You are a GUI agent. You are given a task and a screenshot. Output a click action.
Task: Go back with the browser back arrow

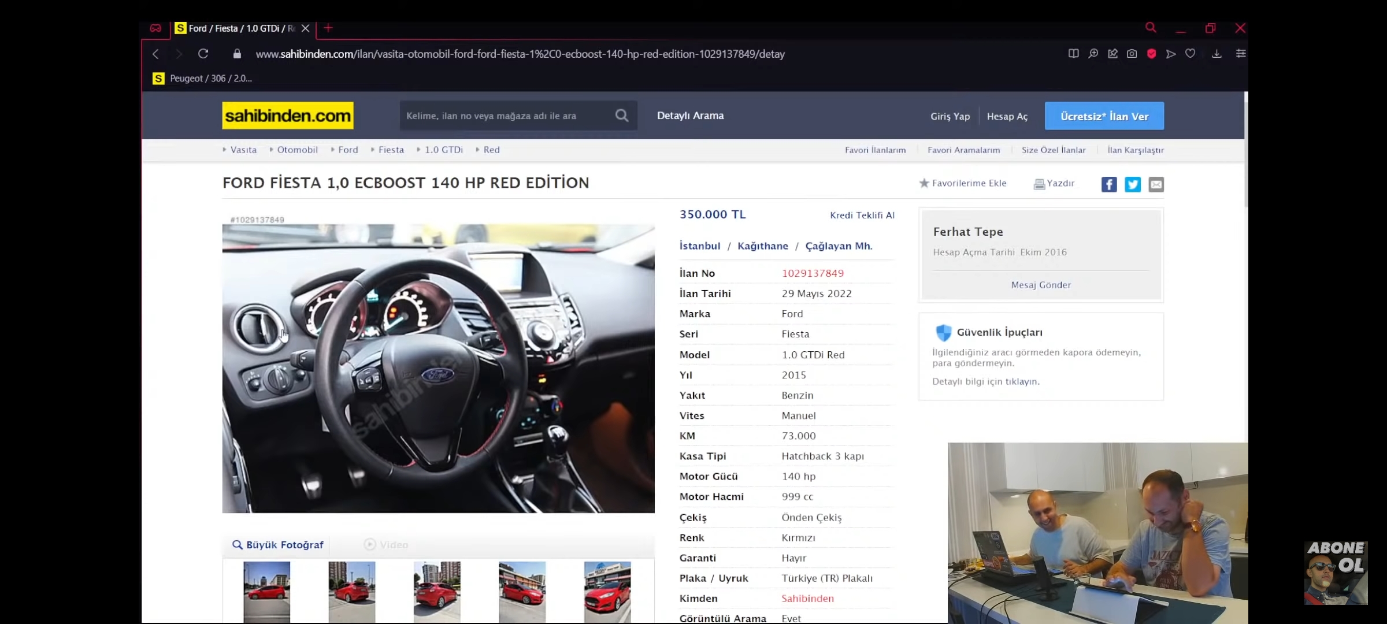(x=155, y=54)
